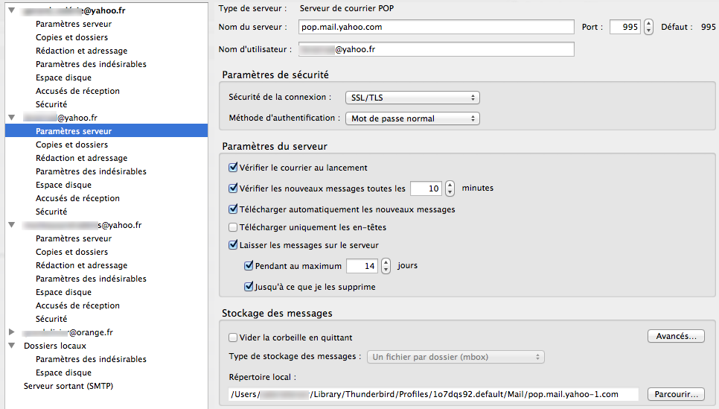Enable Vider la corbeille en quittant
719x409 pixels.
(x=233, y=337)
